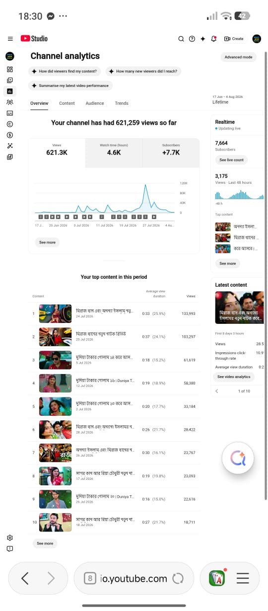Image resolution: width=268 pixels, height=611 pixels.
Task: Switch to the Content tab
Action: pyautogui.click(x=67, y=103)
